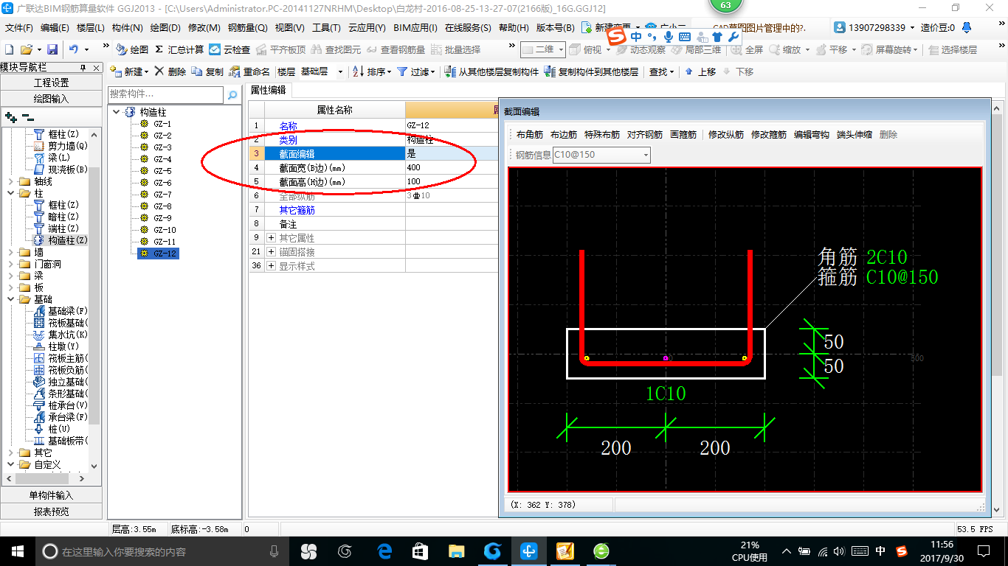Click 截面宽 value cell 400
The image size is (1008, 566).
click(x=452, y=167)
